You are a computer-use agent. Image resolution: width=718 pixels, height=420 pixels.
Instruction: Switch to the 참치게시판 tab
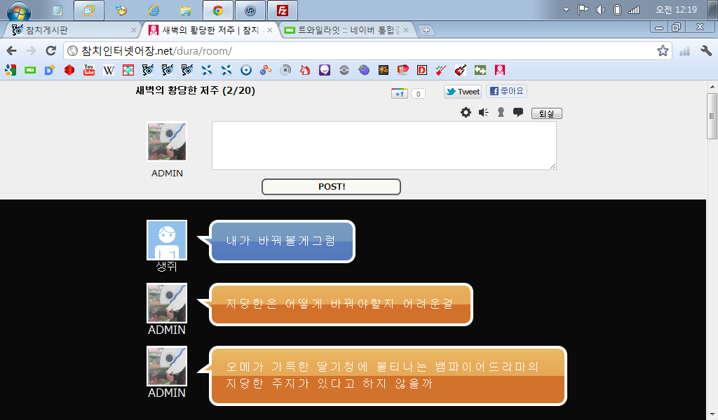pyautogui.click(x=70, y=30)
